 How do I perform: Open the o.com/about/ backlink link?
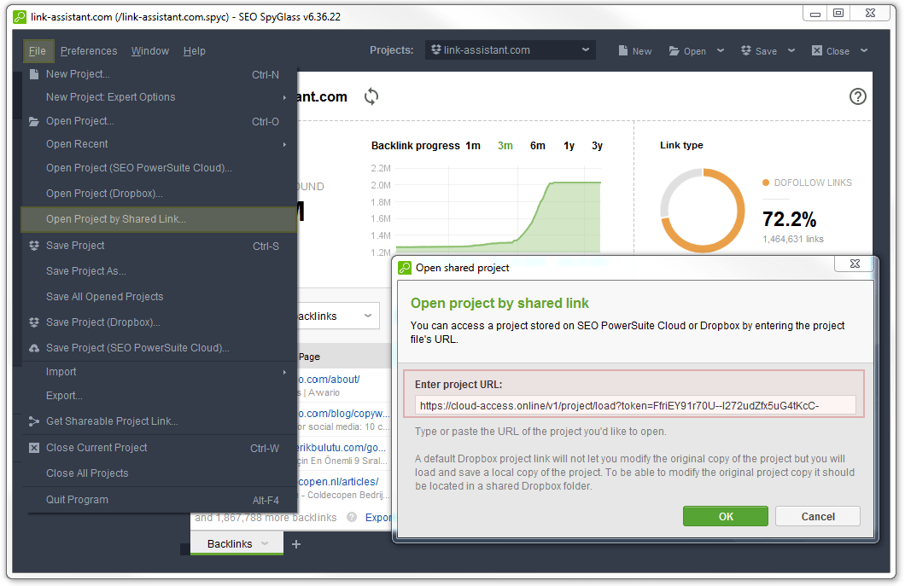[329, 379]
